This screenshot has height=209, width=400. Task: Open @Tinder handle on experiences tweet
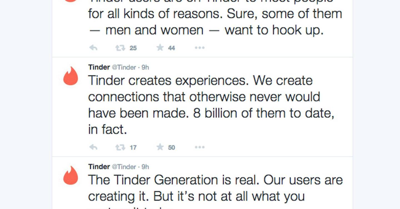point(124,67)
